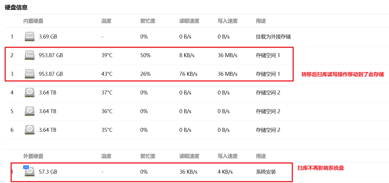Click the 繁忙度 header in the external disk table
The image size is (389, 183).
(148, 156)
